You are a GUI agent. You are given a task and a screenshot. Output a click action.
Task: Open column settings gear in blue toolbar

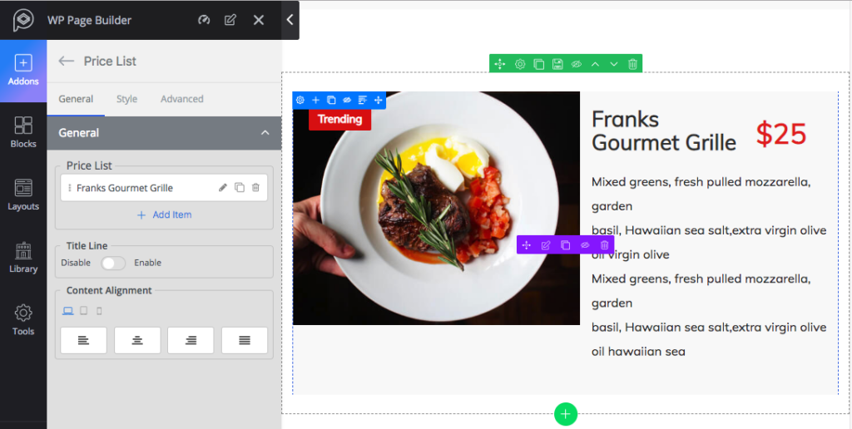point(300,100)
